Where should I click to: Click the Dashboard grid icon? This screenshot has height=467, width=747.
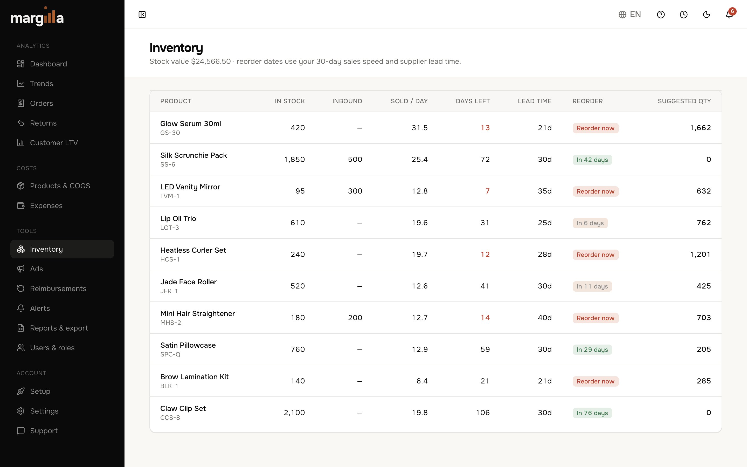point(21,64)
